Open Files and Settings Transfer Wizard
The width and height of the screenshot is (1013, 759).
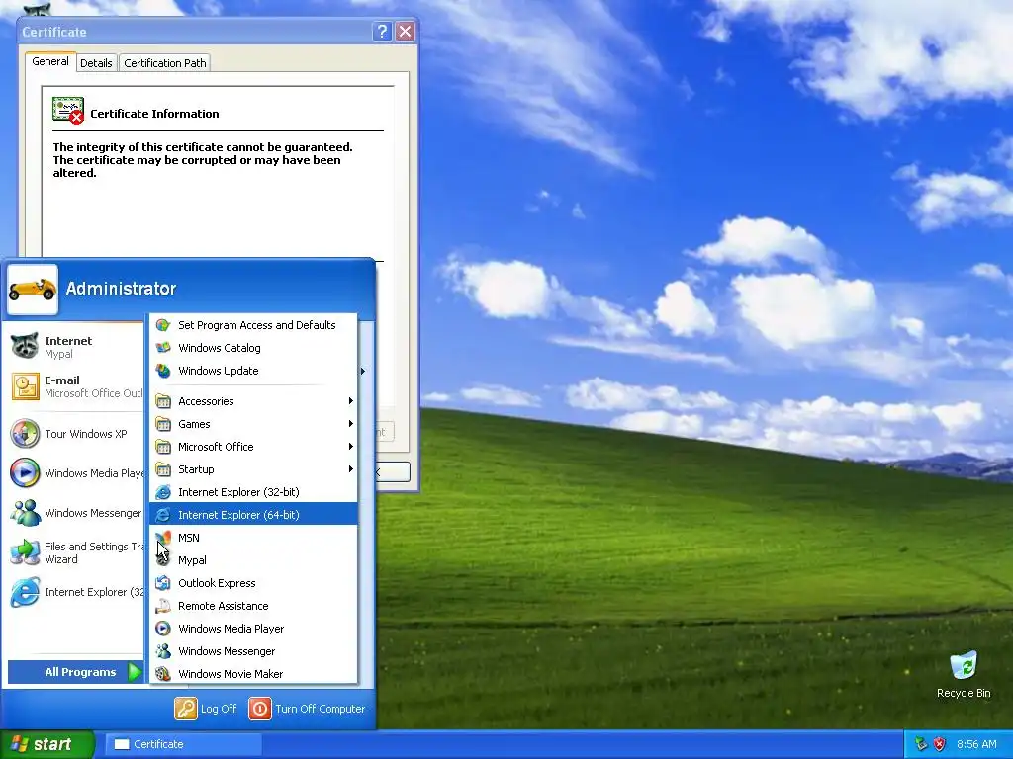click(75, 552)
